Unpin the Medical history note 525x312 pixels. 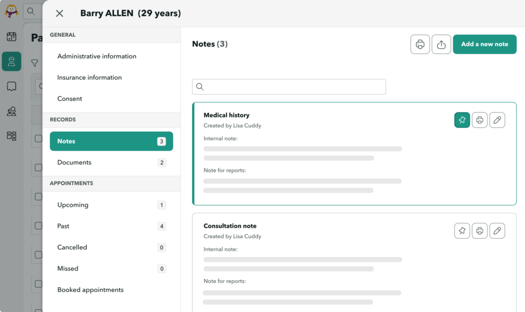(x=461, y=119)
